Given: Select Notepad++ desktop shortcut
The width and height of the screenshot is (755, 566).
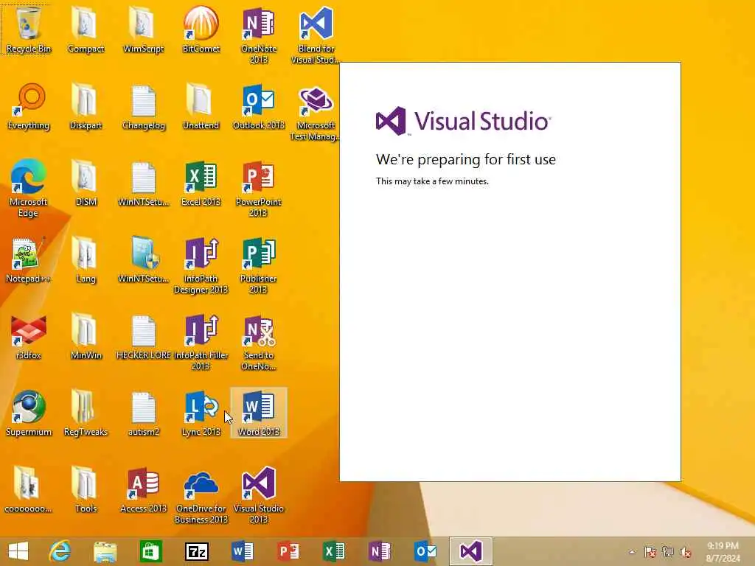Looking at the screenshot, I should 29,259.
